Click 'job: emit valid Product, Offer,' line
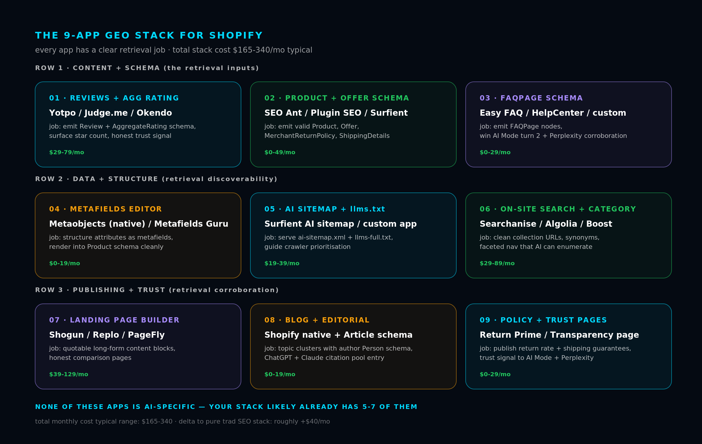 pos(312,126)
